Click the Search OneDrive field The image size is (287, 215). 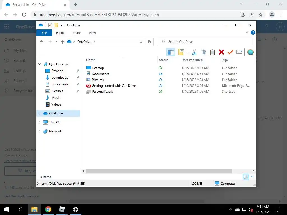point(205,42)
